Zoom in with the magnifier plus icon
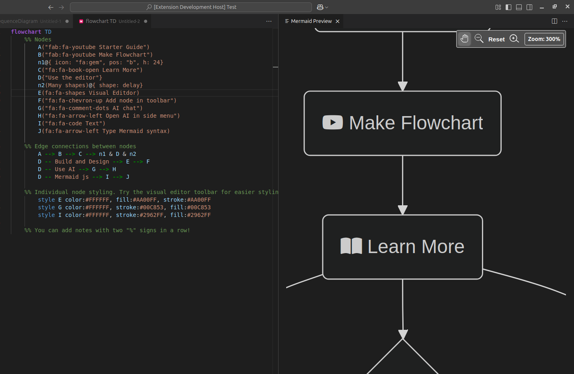 point(515,39)
